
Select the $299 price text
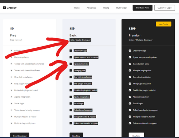[132, 29]
